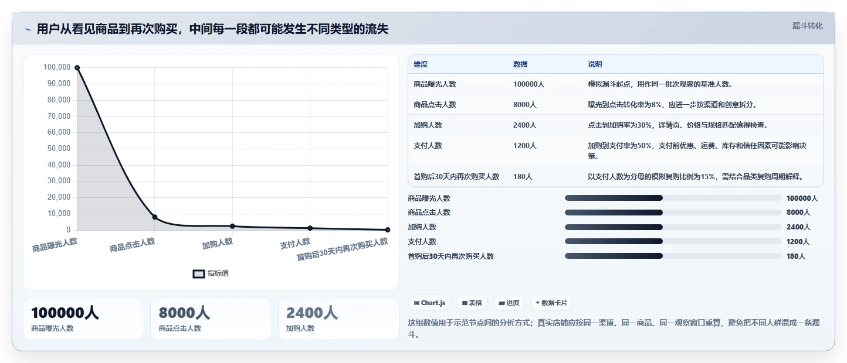Click the 100000人 value beside progress bars
Viewport: 847px width, 363px height.
[x=802, y=198]
